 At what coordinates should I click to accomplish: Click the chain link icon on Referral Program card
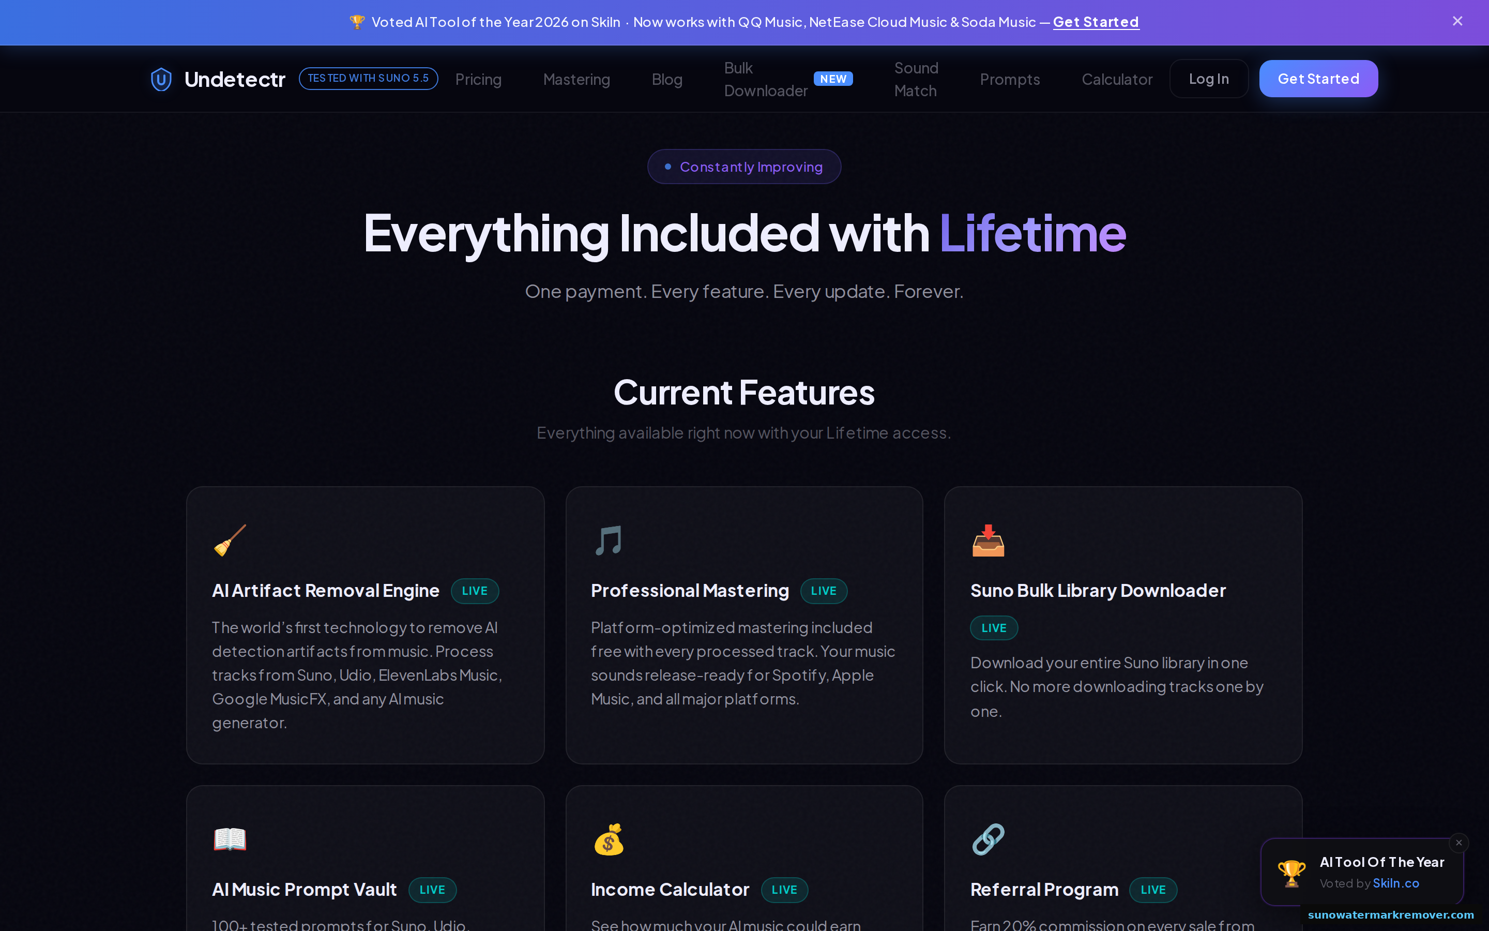click(987, 839)
